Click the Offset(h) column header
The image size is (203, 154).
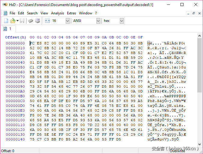(x=16, y=37)
